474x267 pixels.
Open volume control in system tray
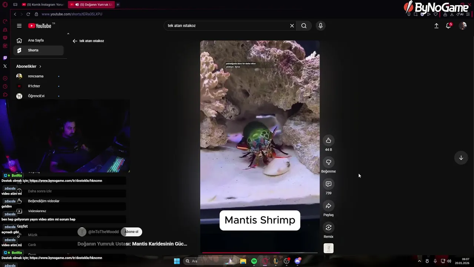pos(449,261)
